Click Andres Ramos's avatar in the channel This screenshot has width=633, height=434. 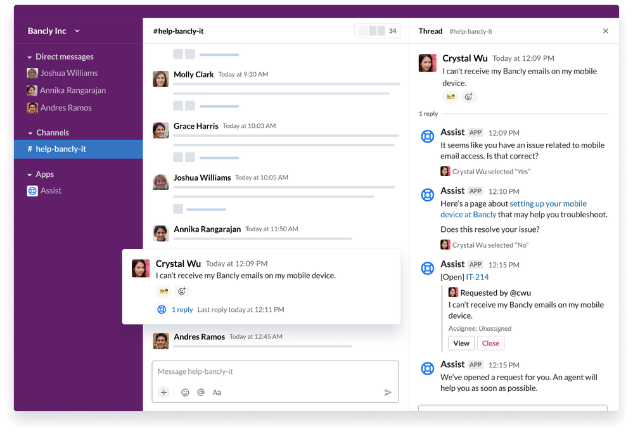(161, 341)
